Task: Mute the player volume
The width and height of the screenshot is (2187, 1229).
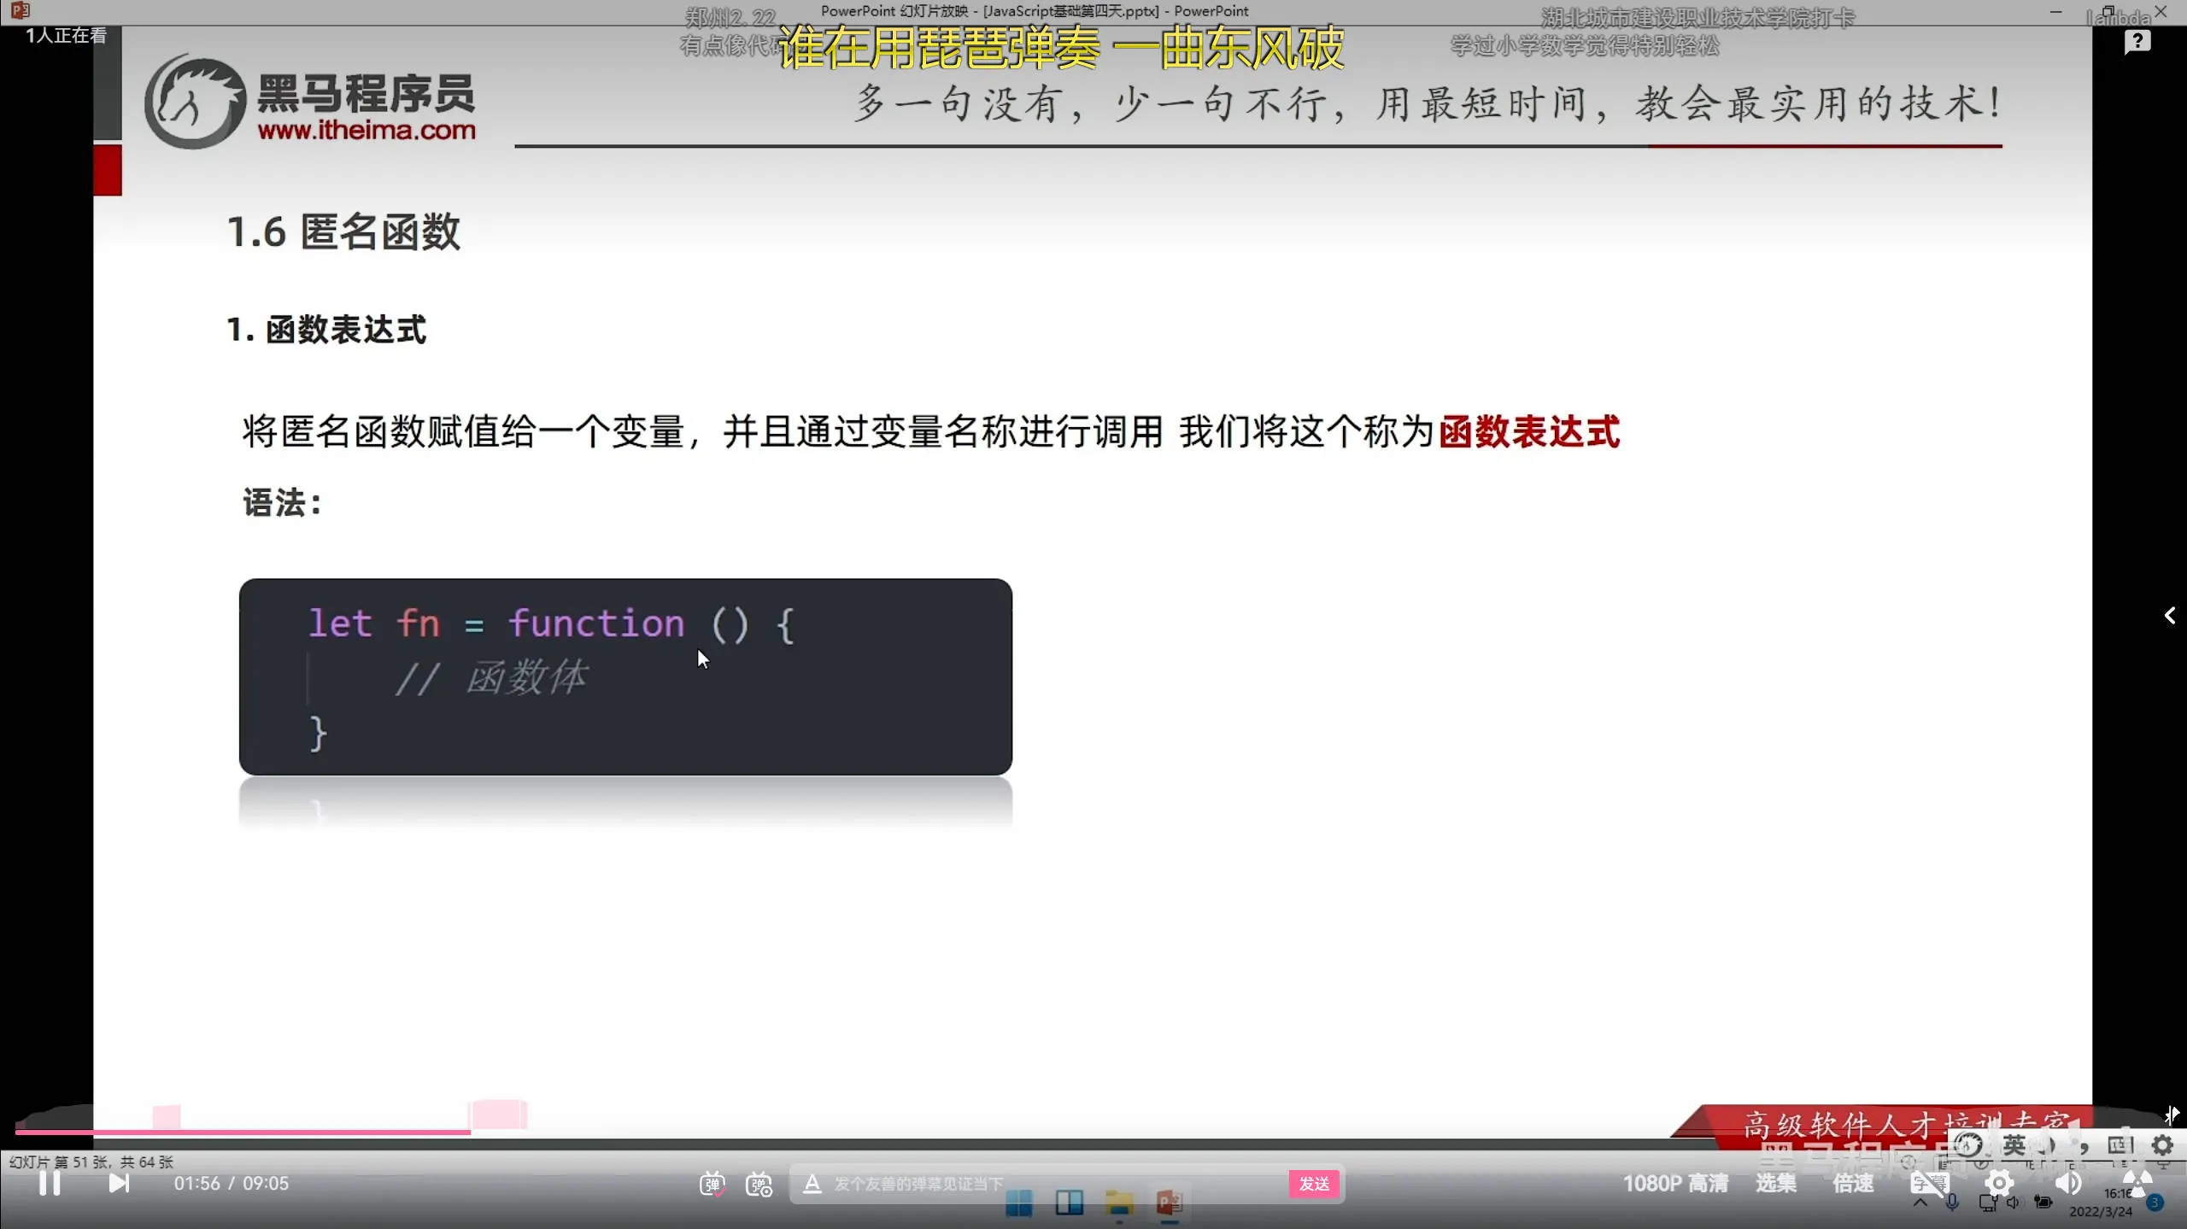Action: click(x=2068, y=1183)
